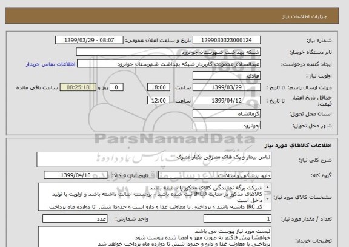Click the label واحد شمارش
Viewport: 349px width, 247px height.
click(131, 219)
